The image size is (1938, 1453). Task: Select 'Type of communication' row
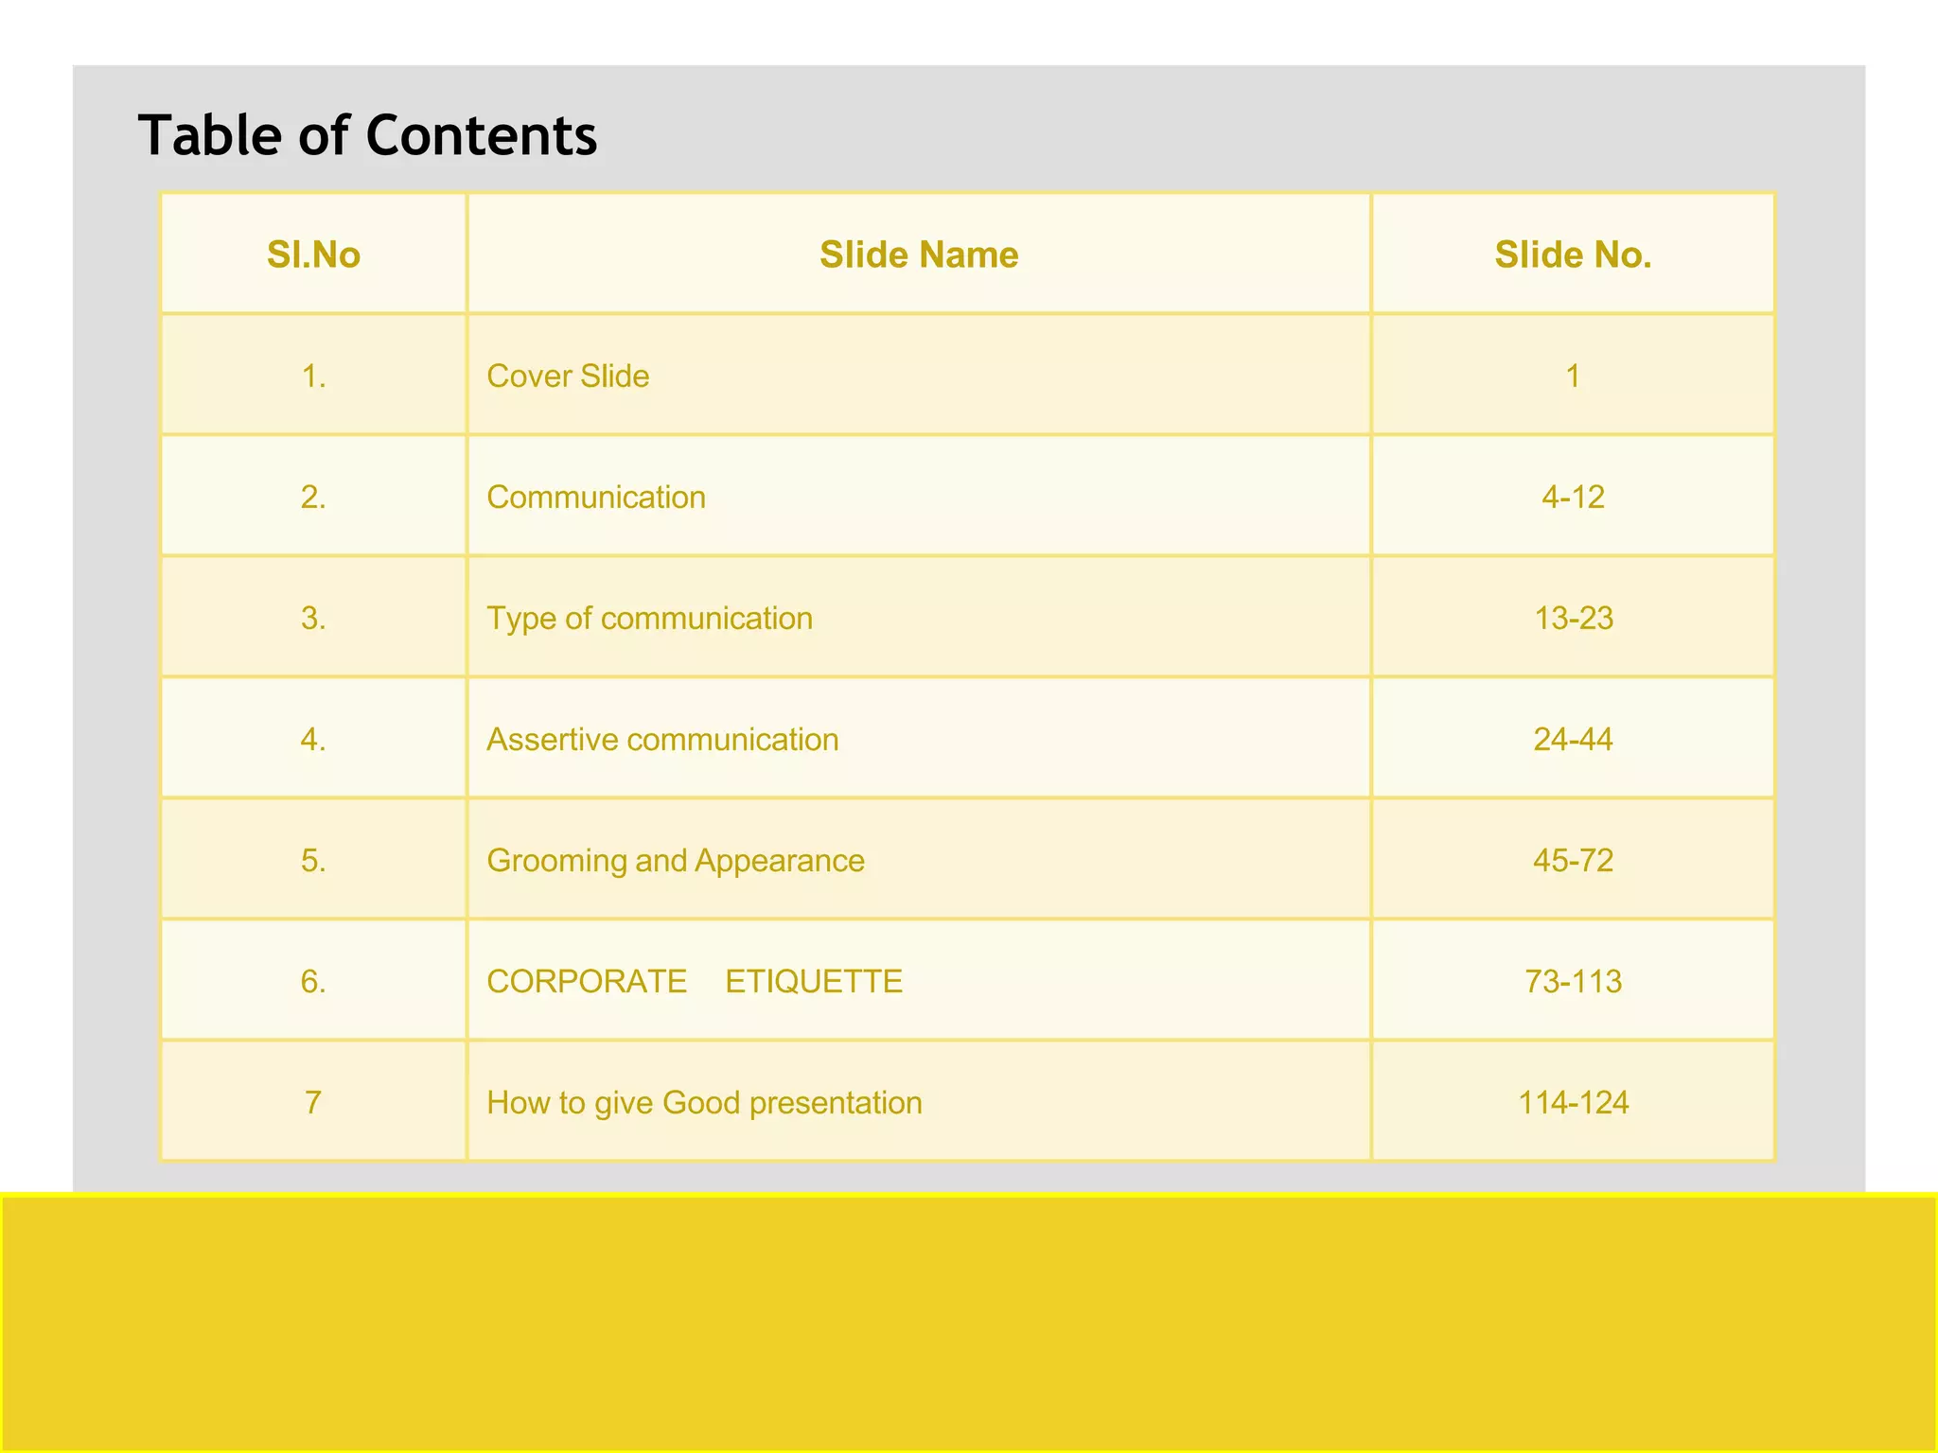649,618
